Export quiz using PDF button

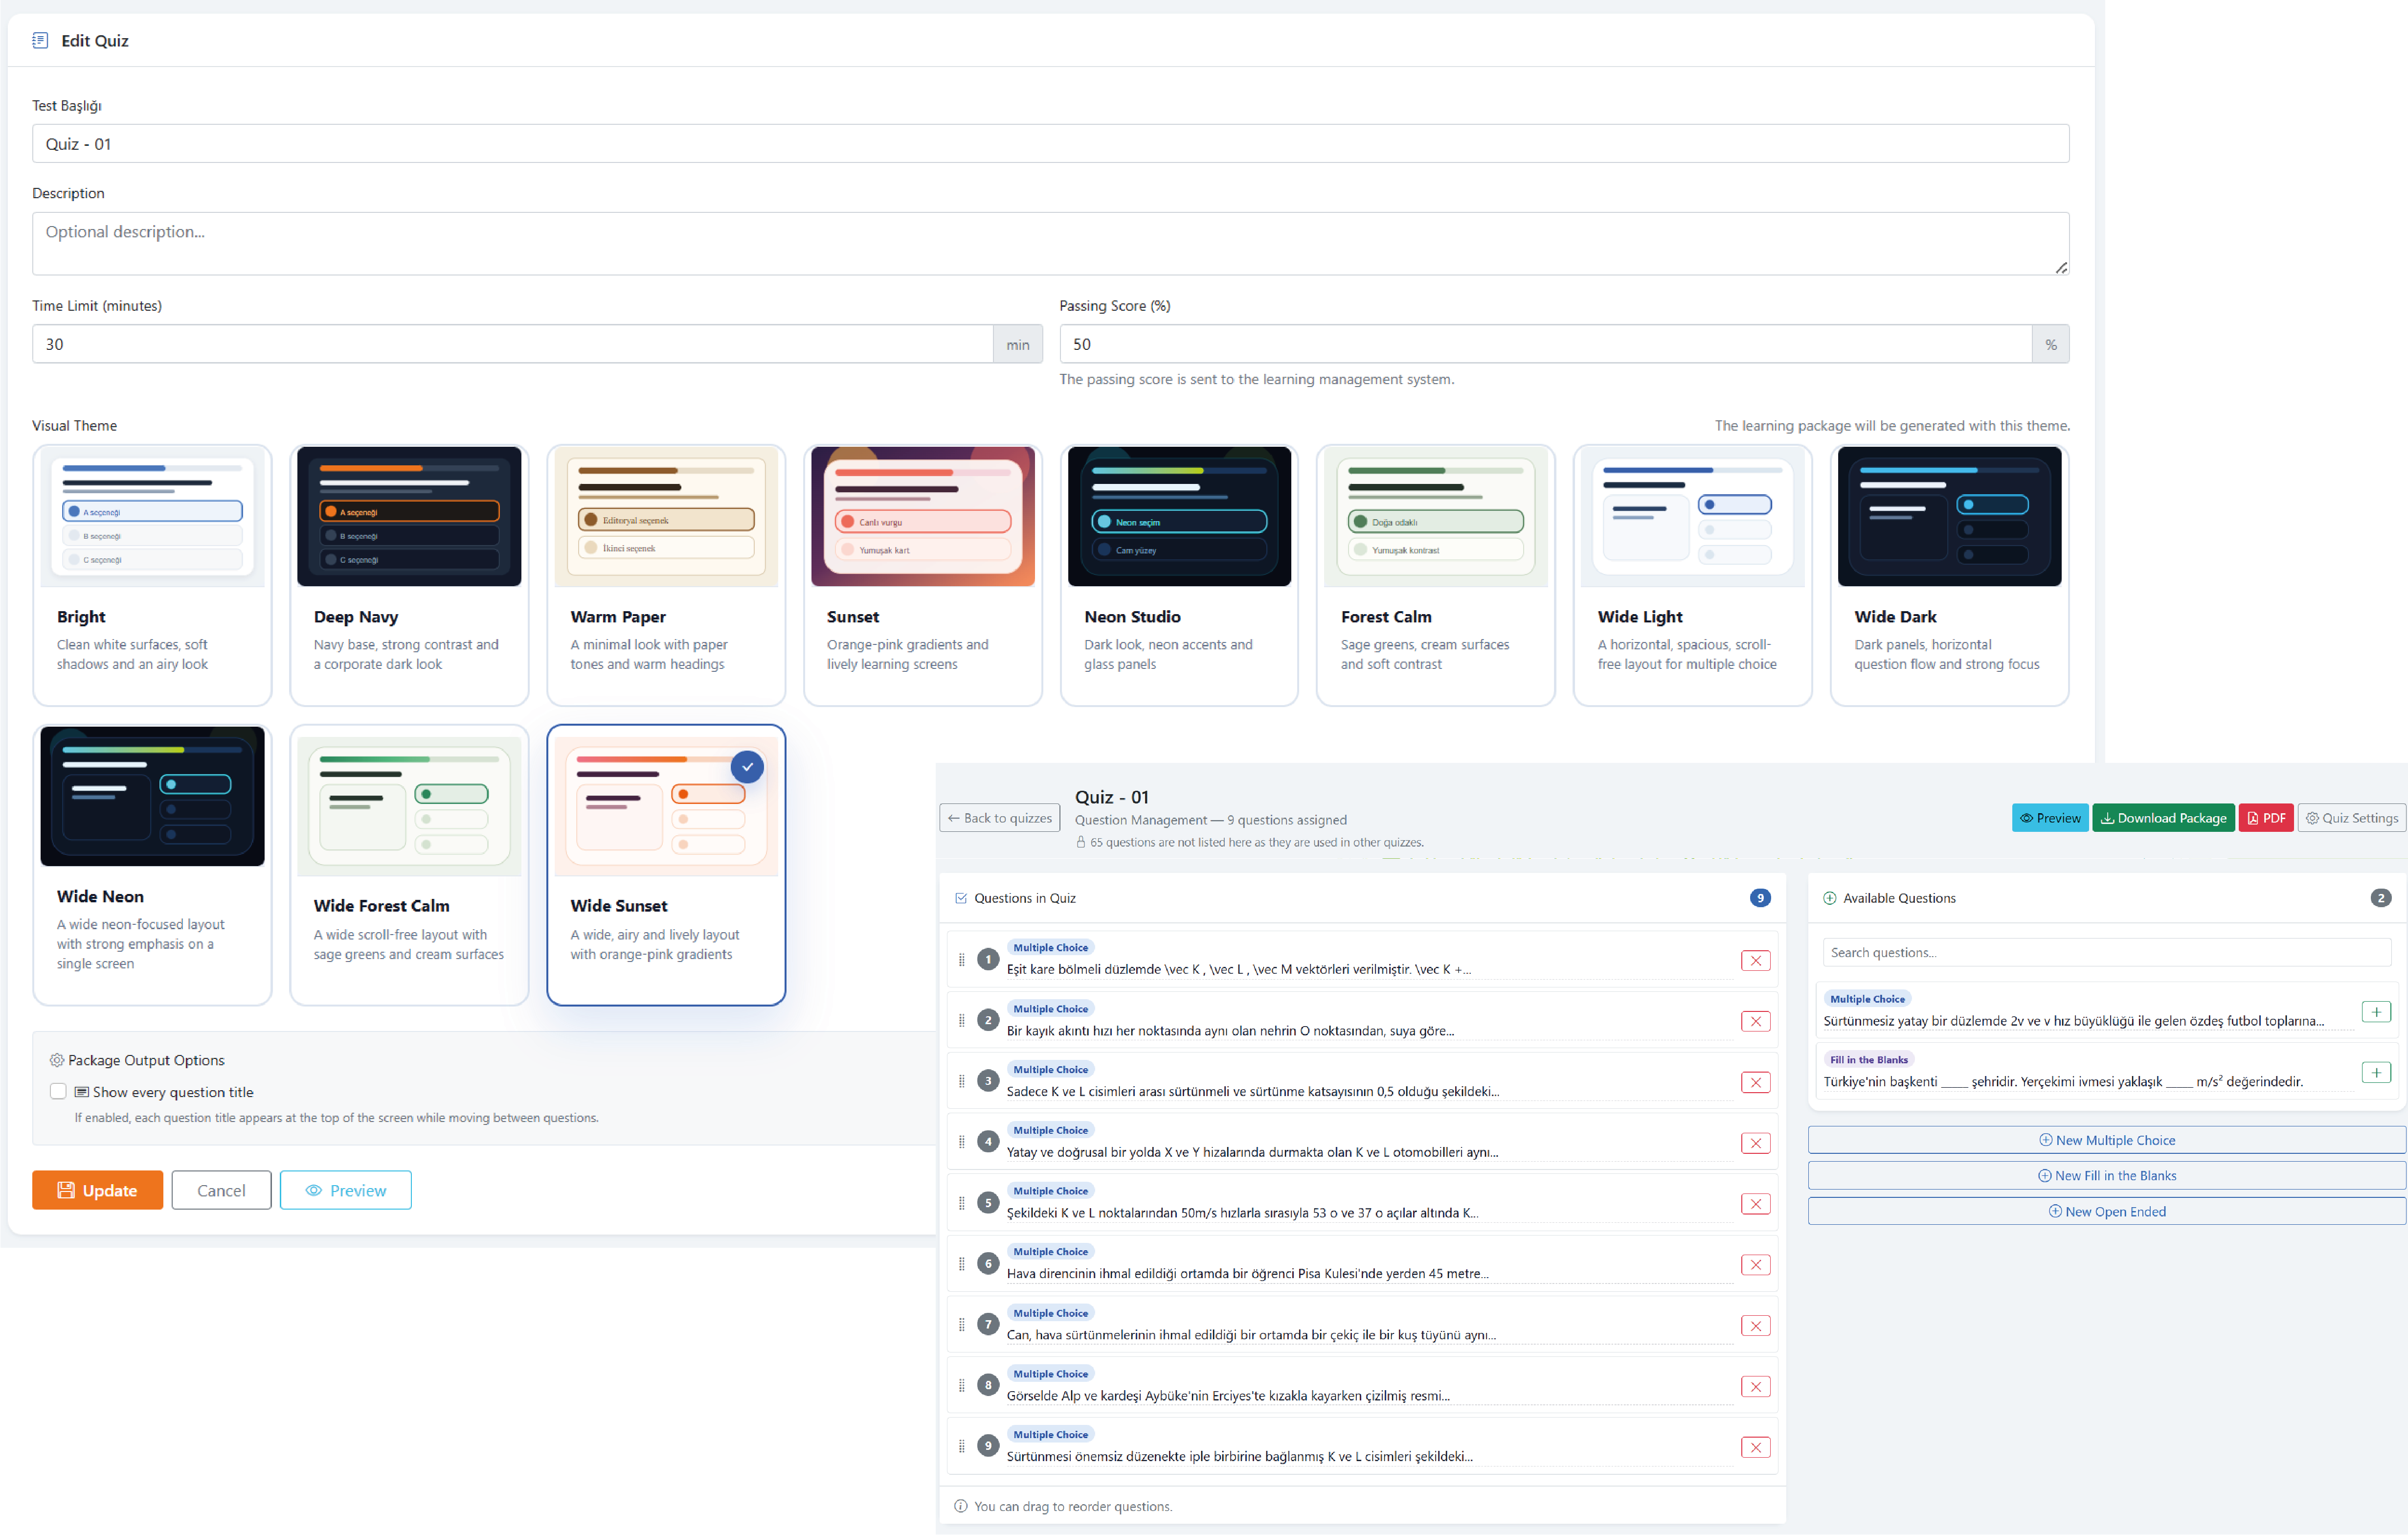click(x=2265, y=818)
